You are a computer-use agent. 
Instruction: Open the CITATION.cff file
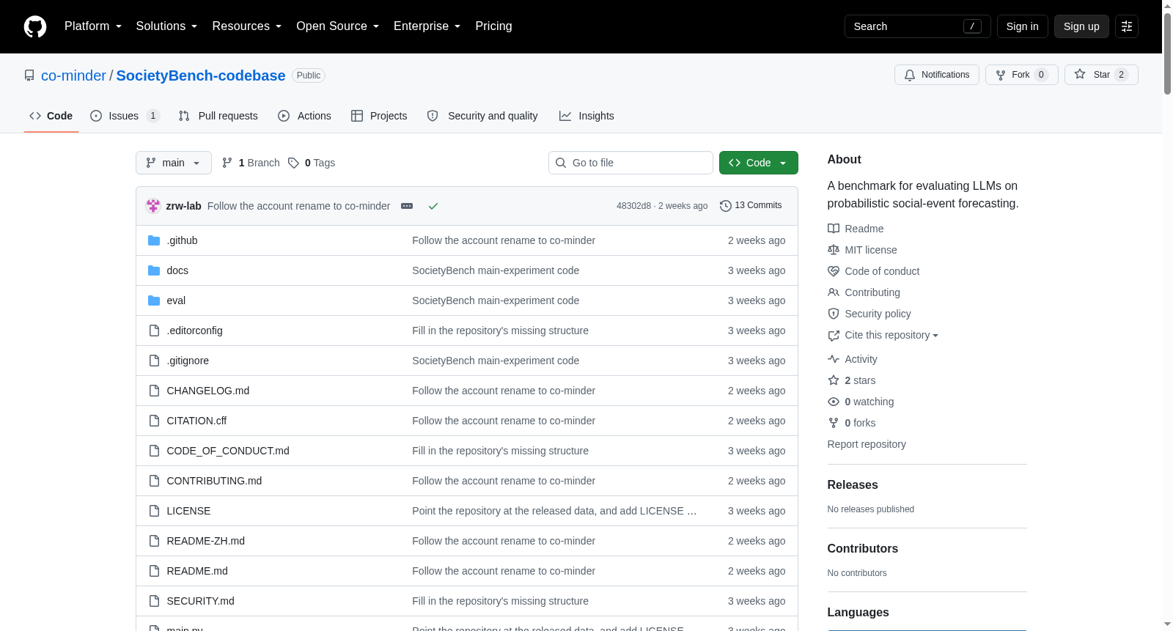click(x=196, y=421)
